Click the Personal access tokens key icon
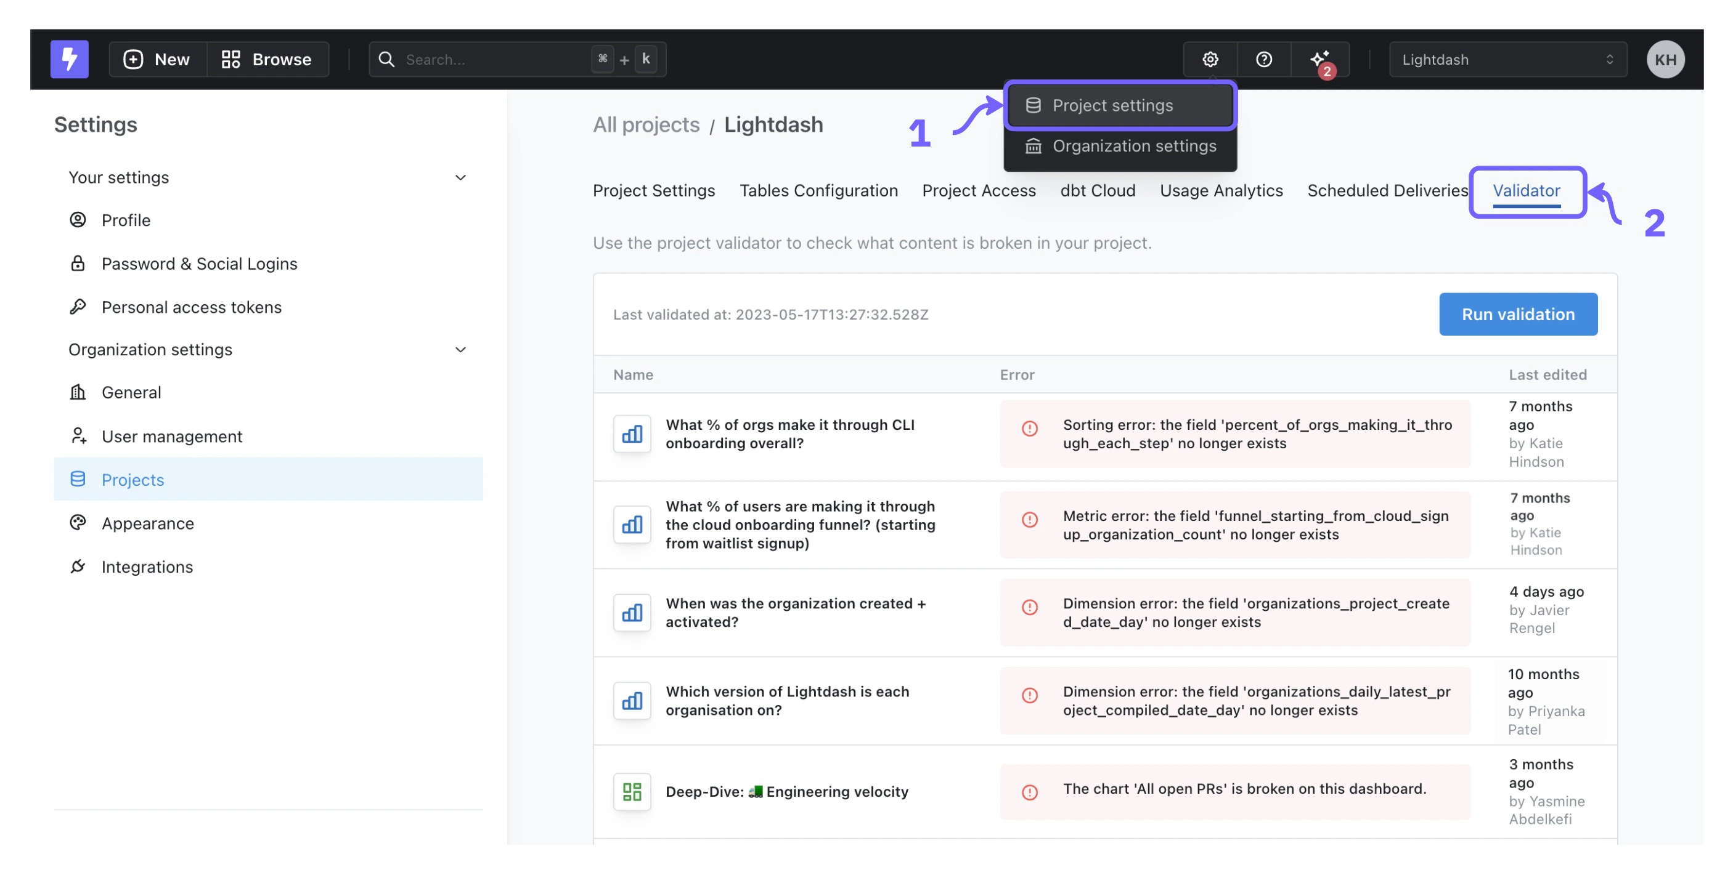This screenshot has width=1733, height=875. [x=79, y=307]
